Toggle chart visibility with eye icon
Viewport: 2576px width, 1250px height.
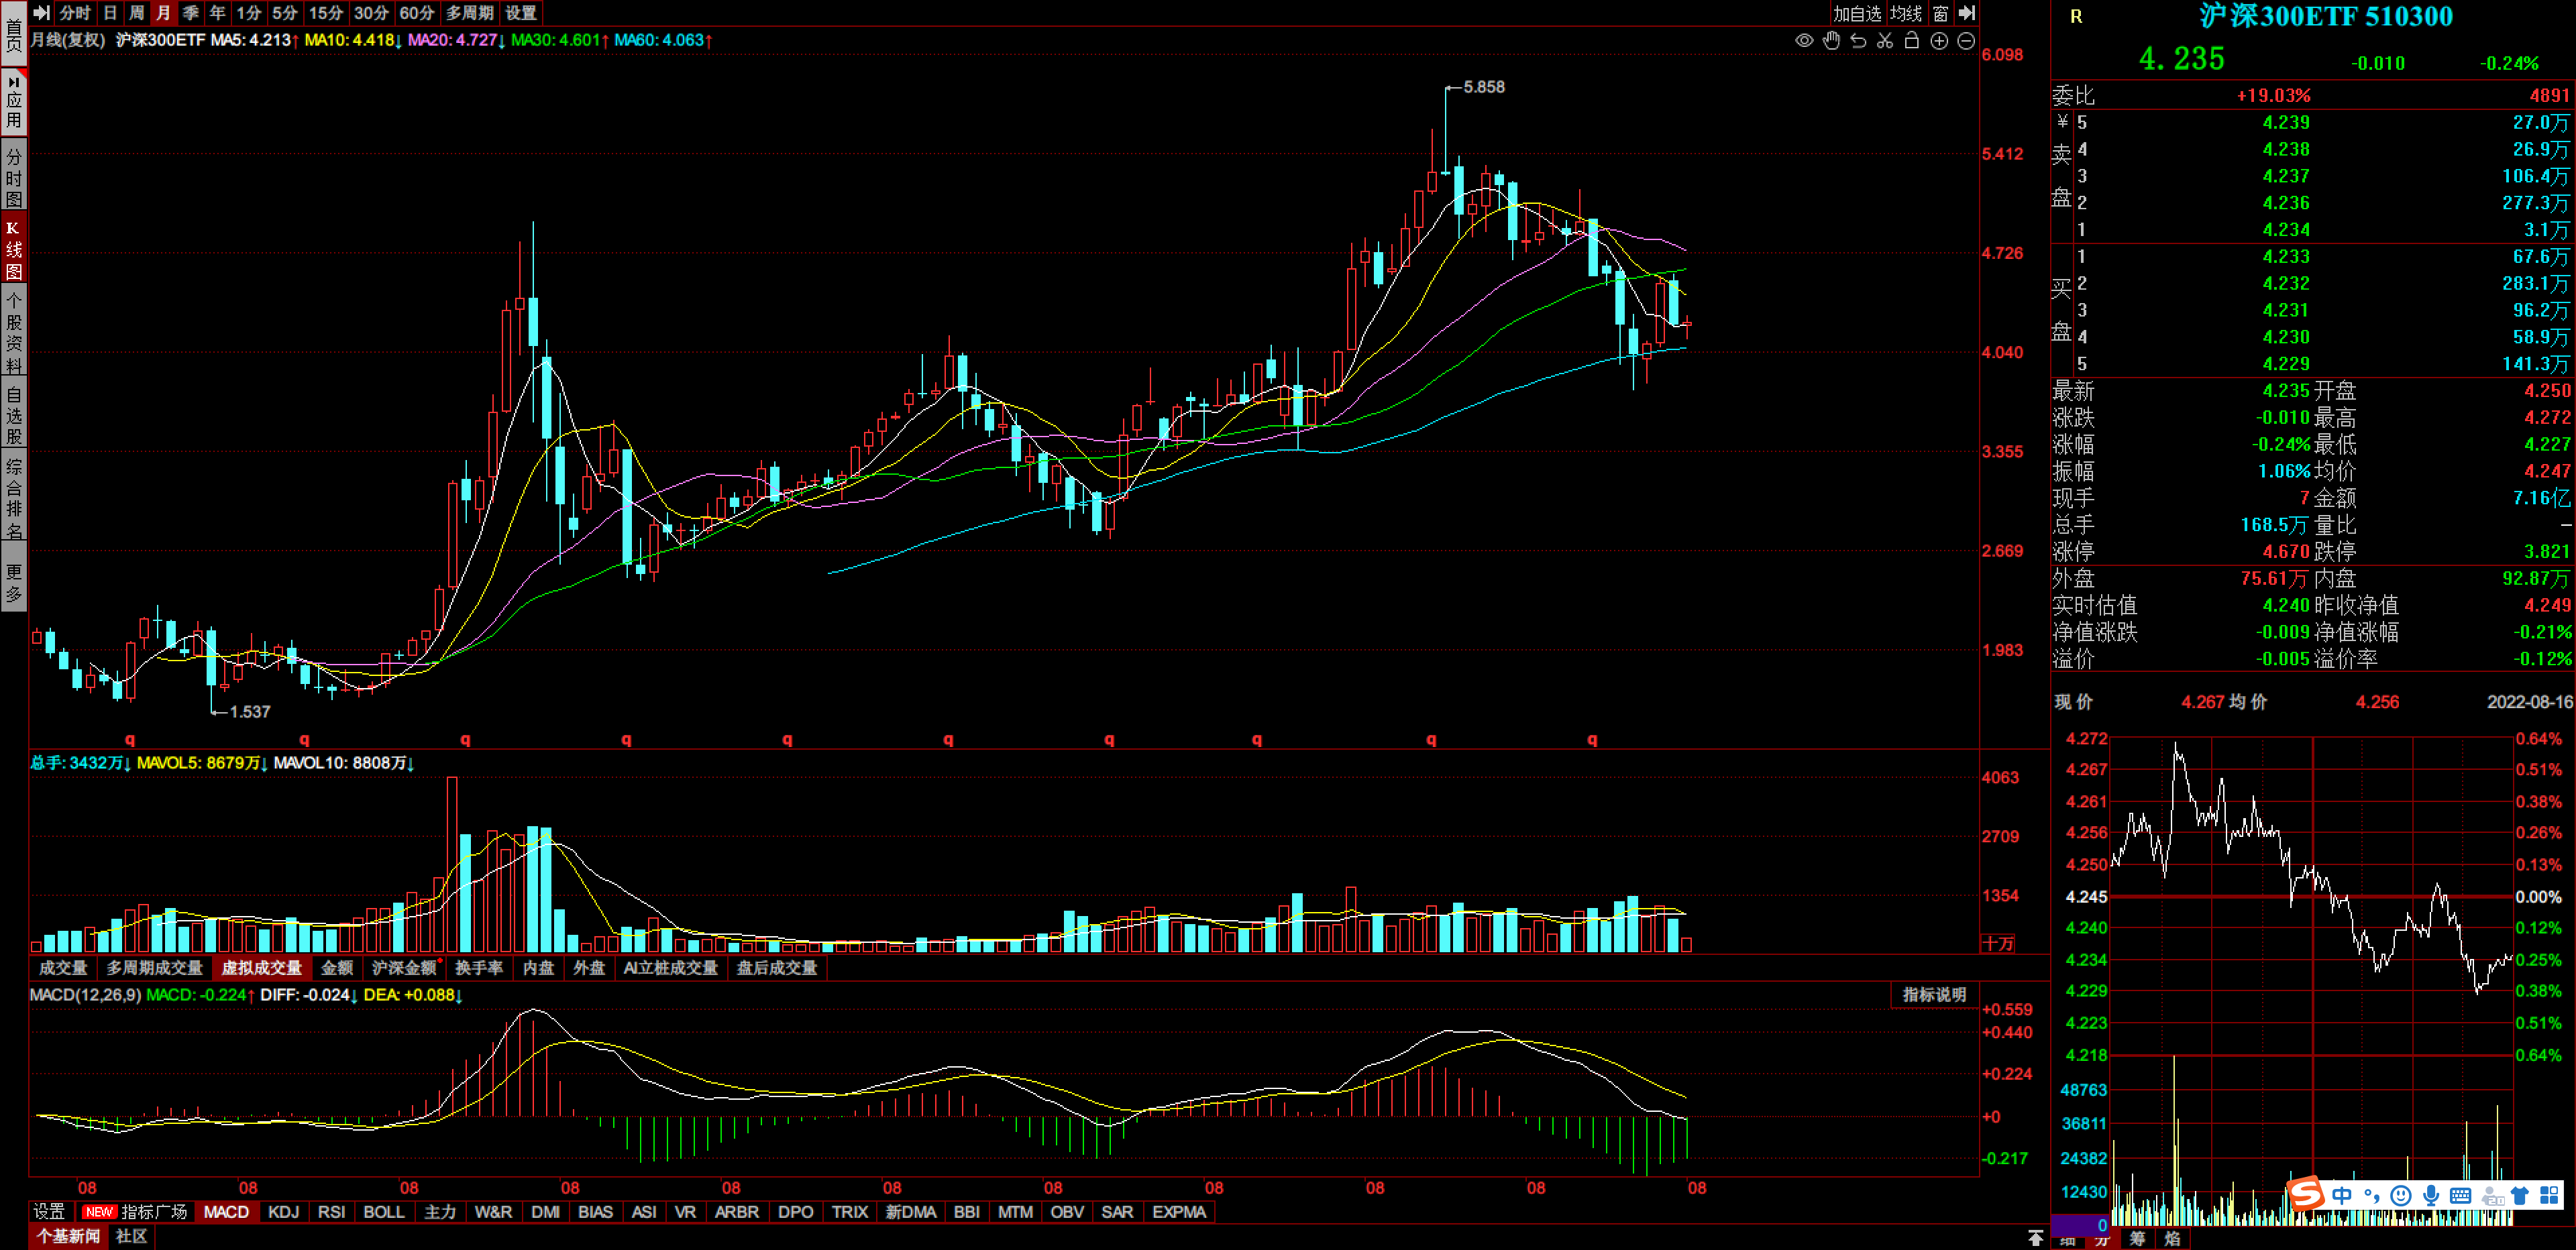point(1804,41)
